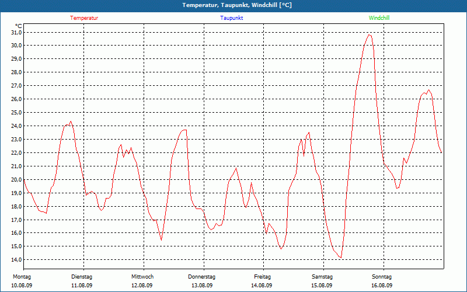
Task: Select the Donnerstag day label
Action: tap(201, 277)
